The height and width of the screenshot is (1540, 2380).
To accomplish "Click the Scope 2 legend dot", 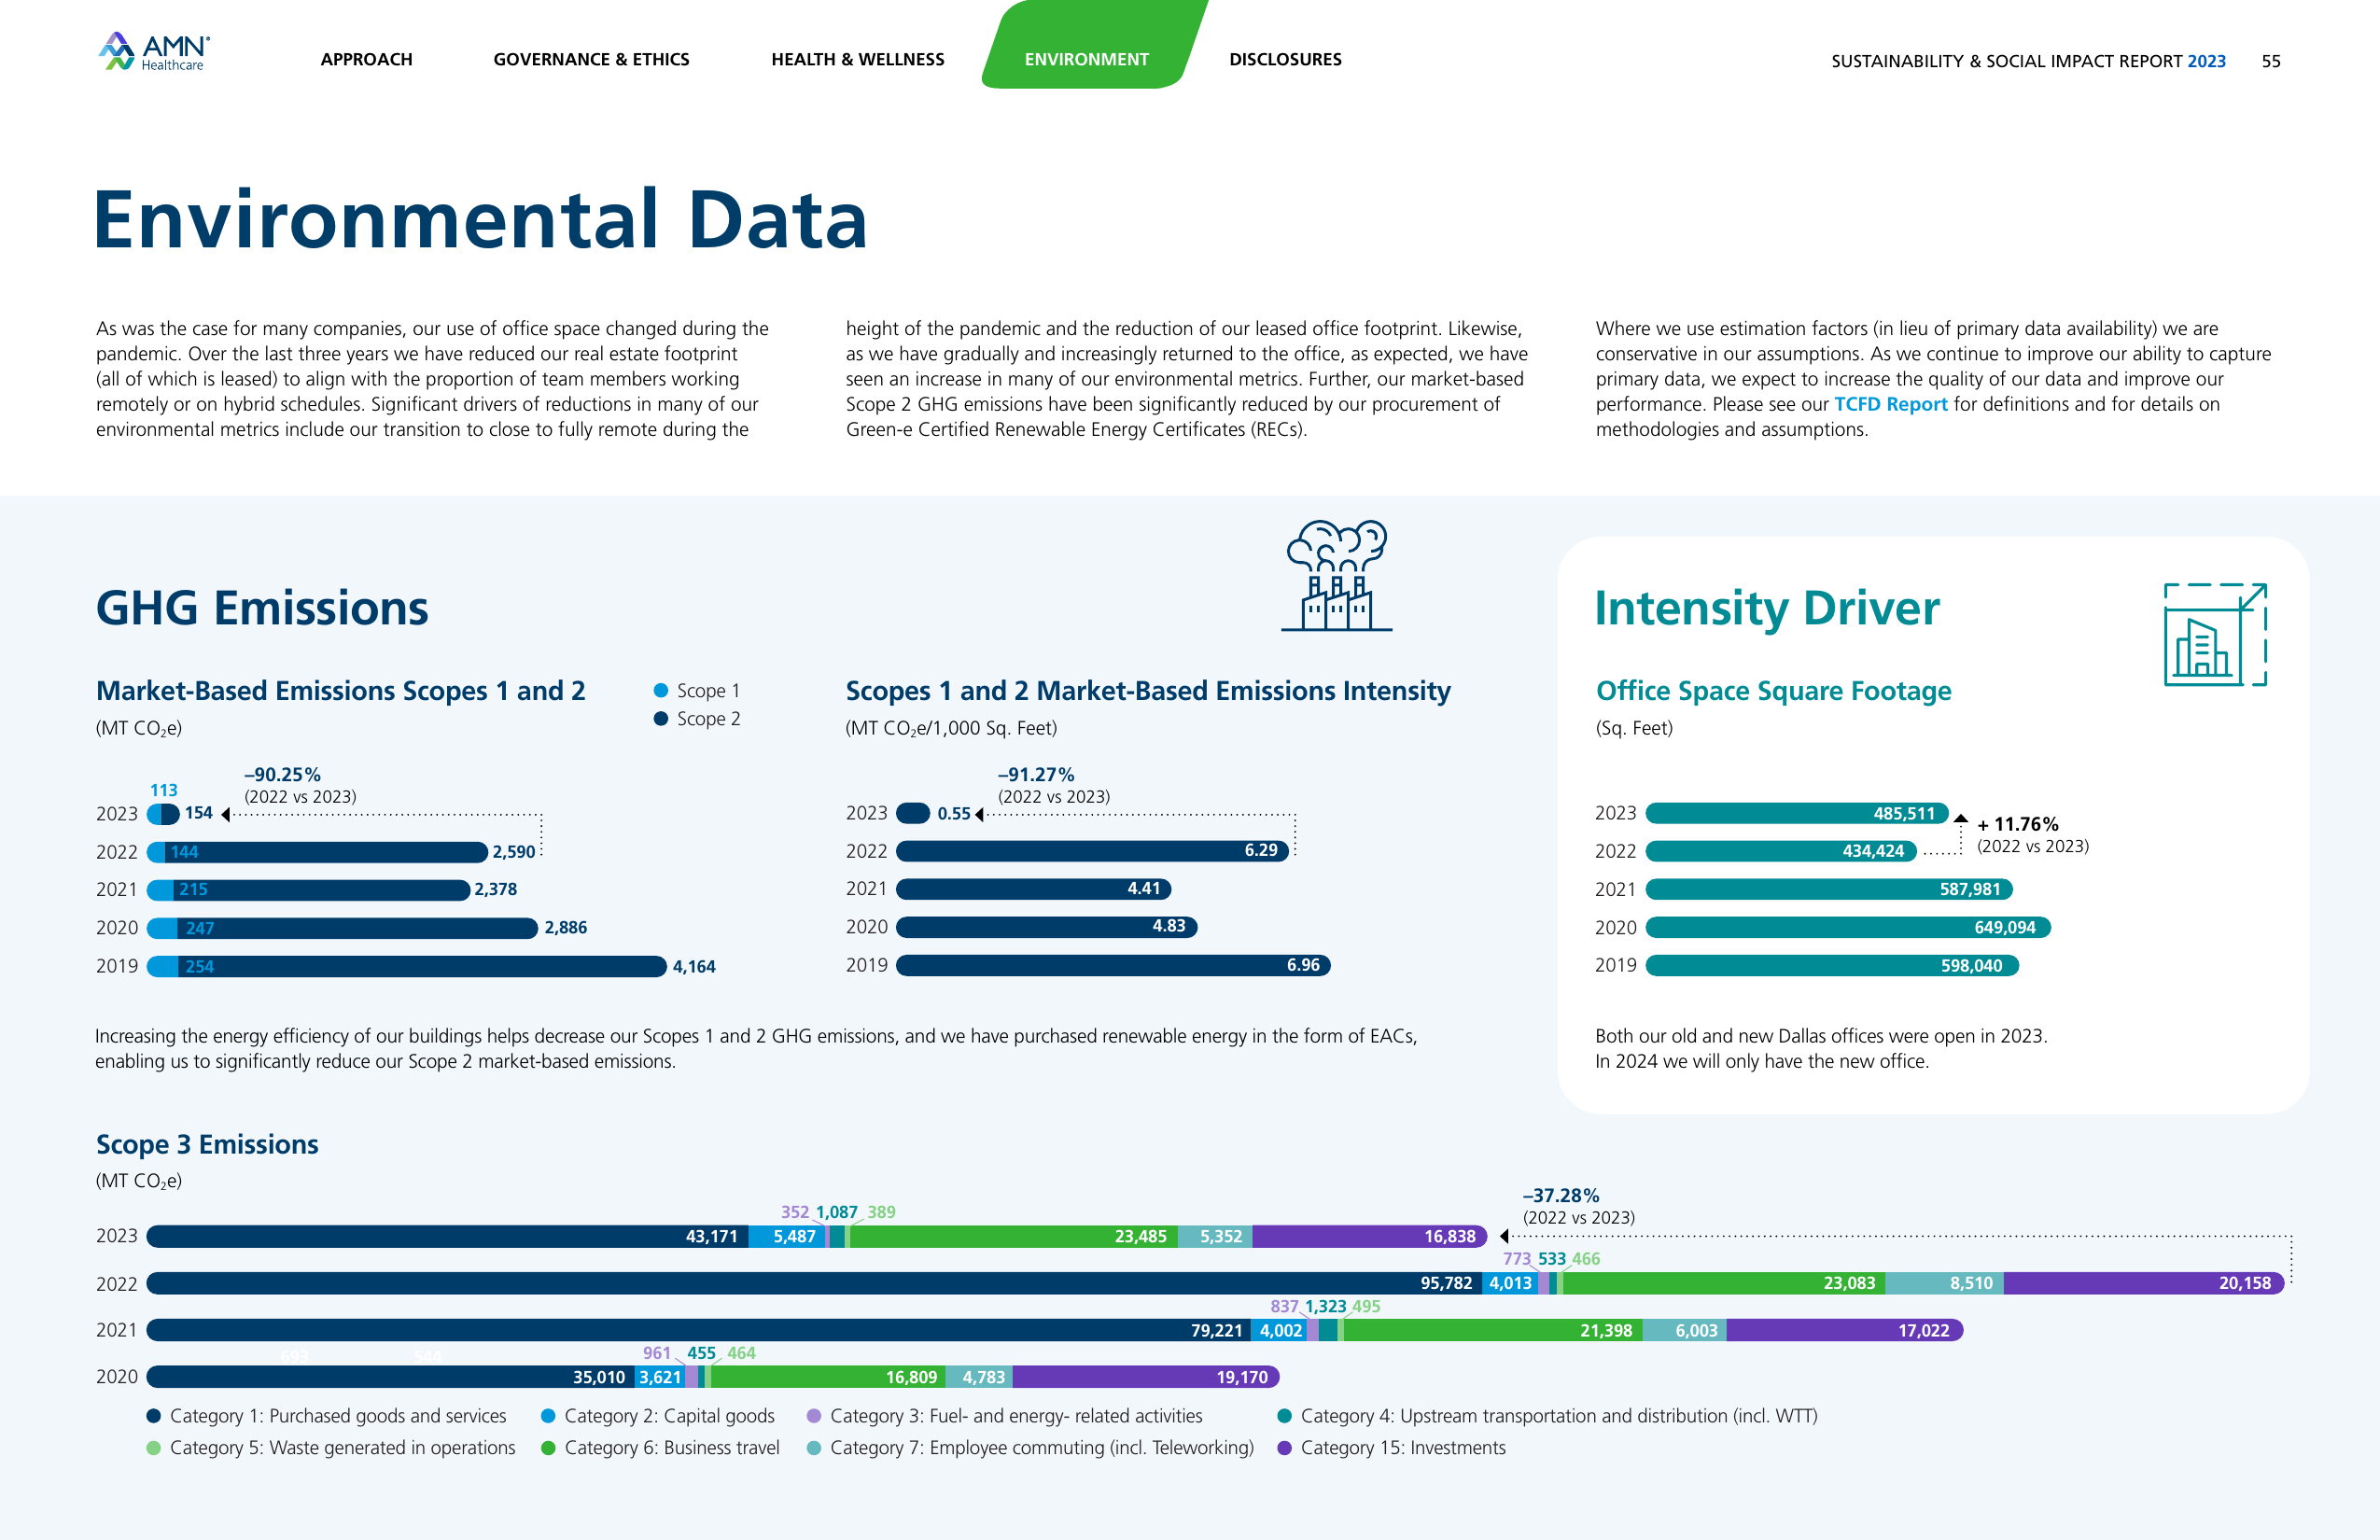I will pos(661,719).
